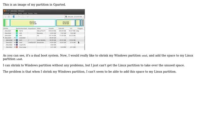
Task: Click the inline code text sda8 in paragraph
Action: coord(19,59)
